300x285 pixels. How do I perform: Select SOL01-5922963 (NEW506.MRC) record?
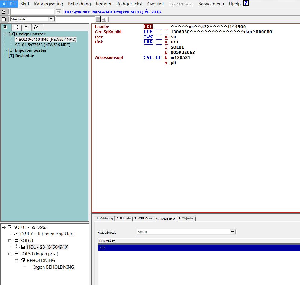pyautogui.click(x=43, y=45)
